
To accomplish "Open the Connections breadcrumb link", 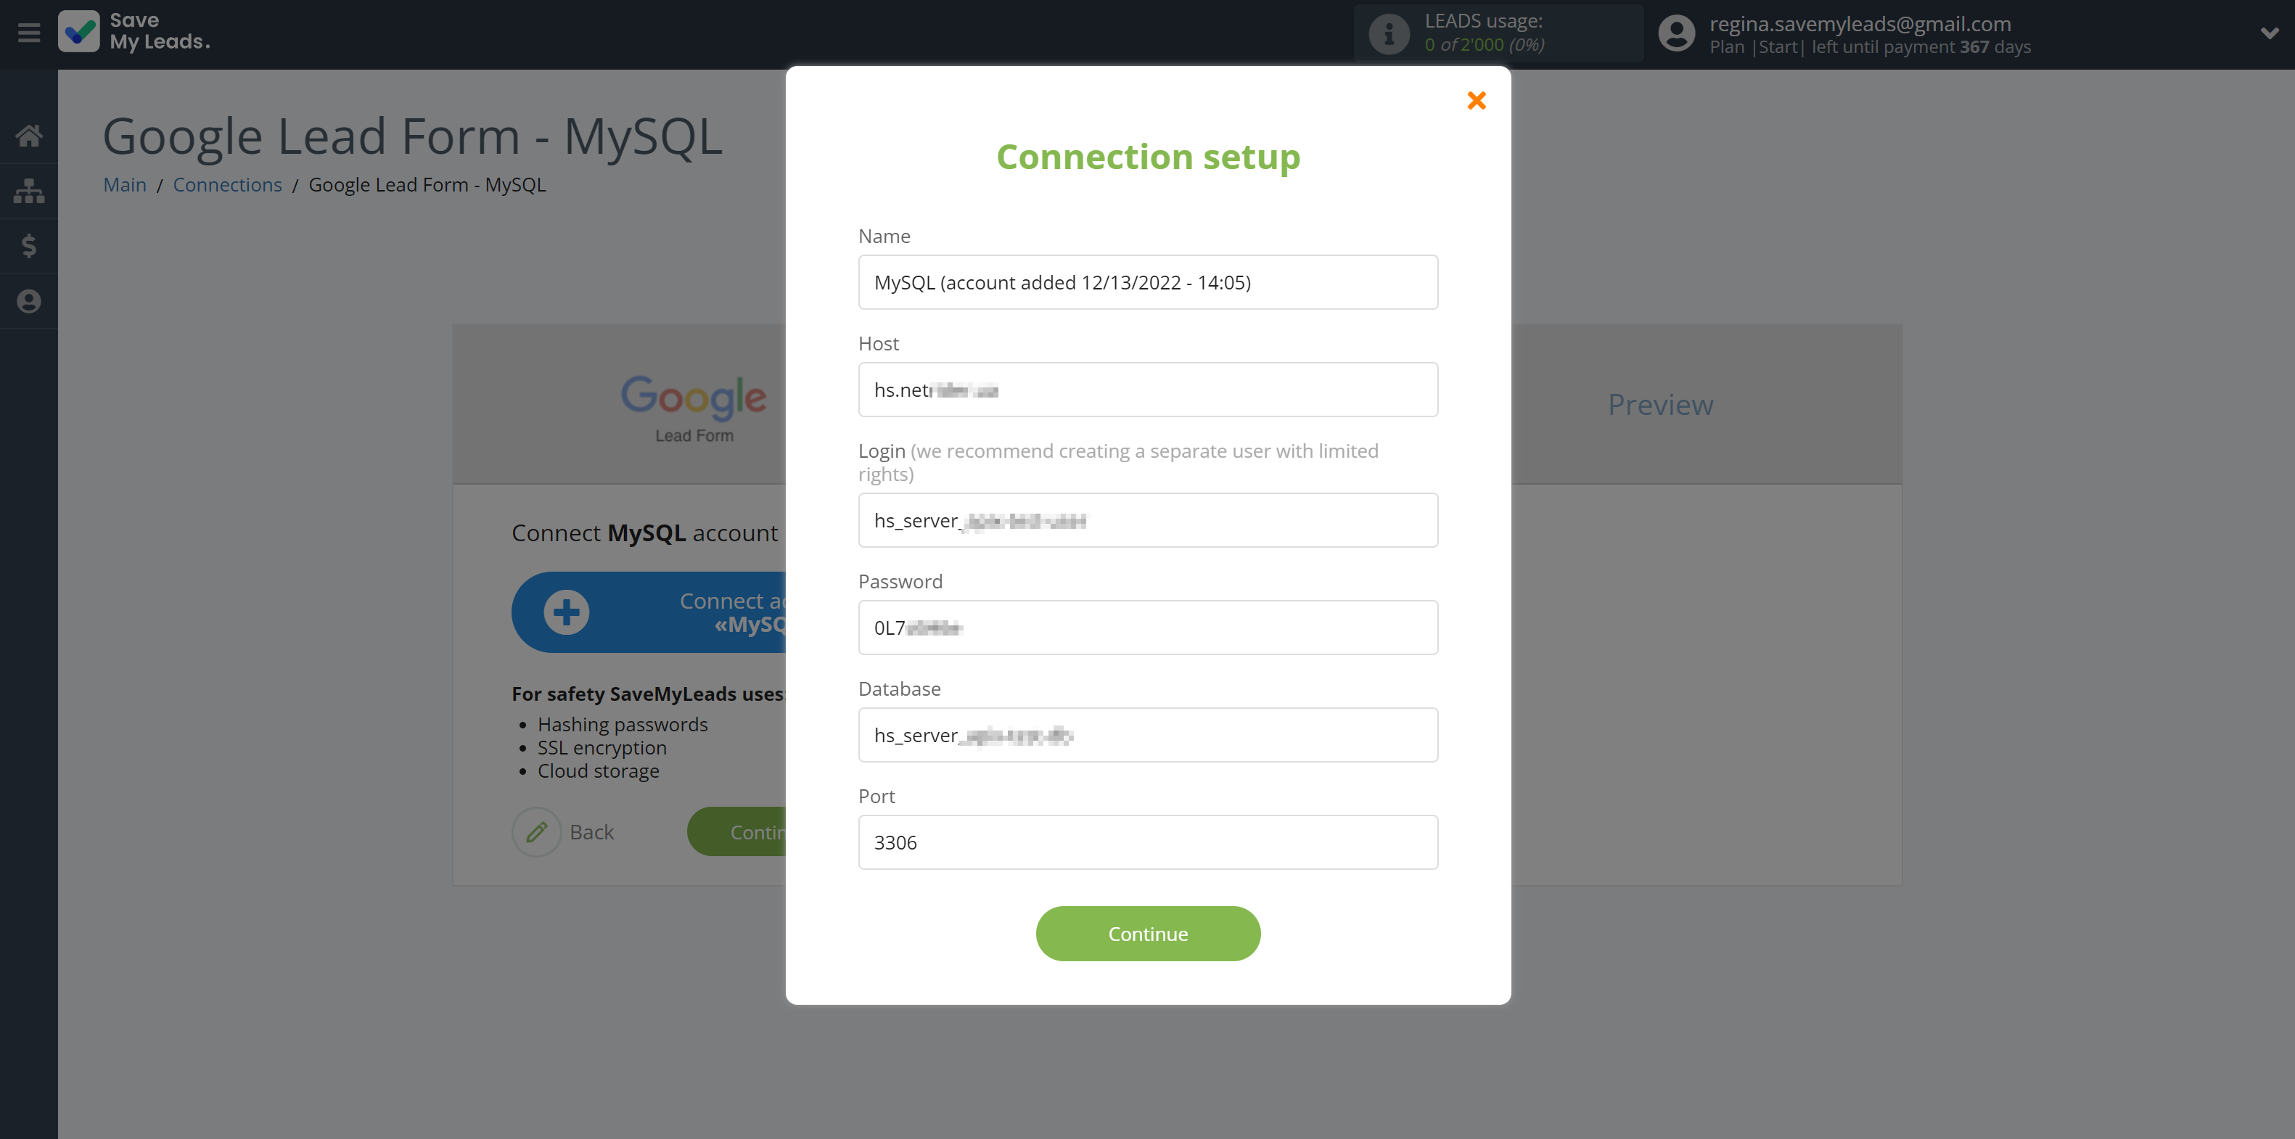I will click(227, 184).
